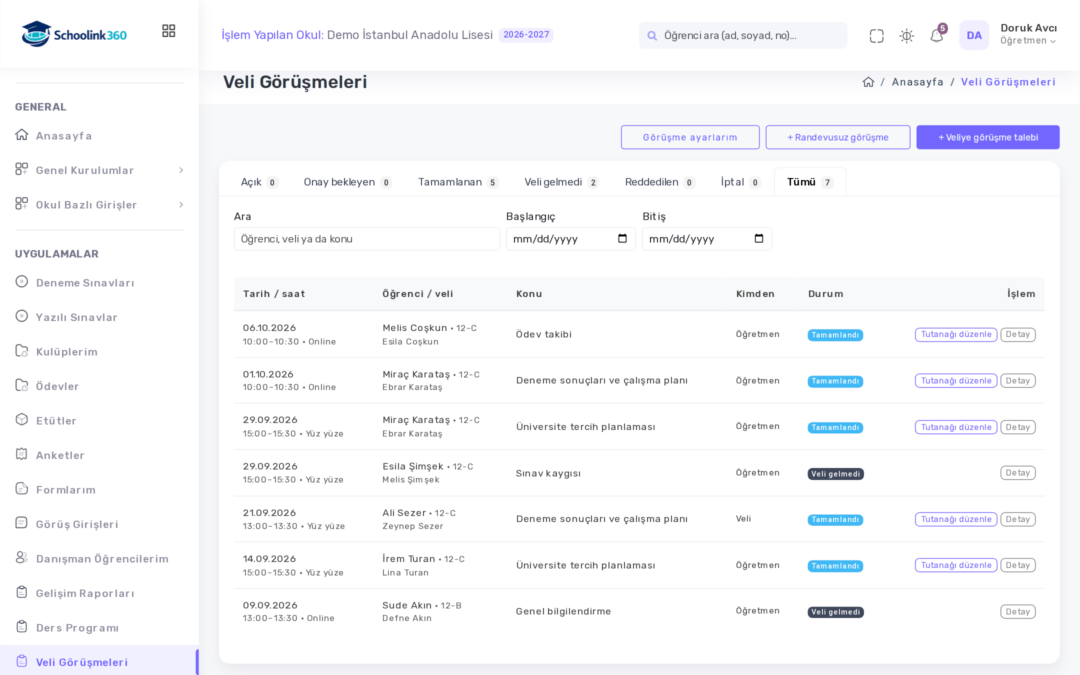
Task: Switch to the Açık tab
Action: 259,182
